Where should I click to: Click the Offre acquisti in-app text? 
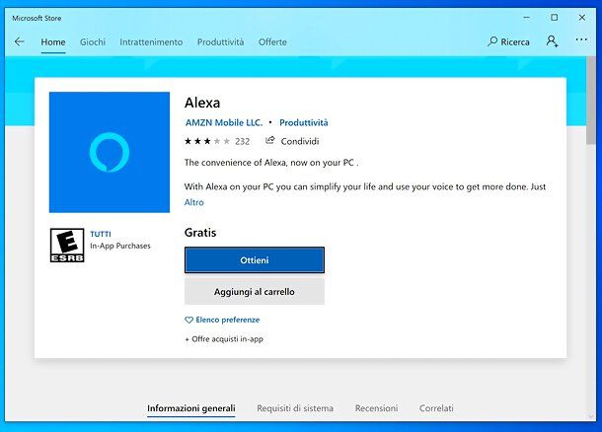click(224, 339)
